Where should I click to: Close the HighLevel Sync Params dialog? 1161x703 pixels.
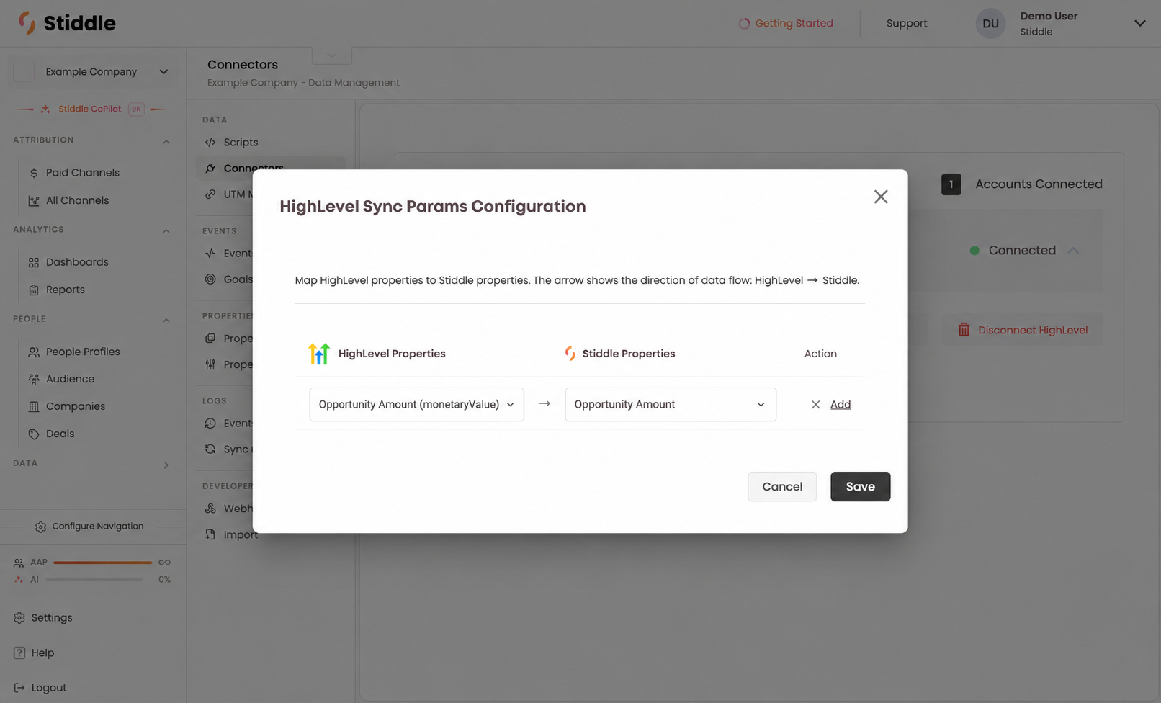pos(880,197)
